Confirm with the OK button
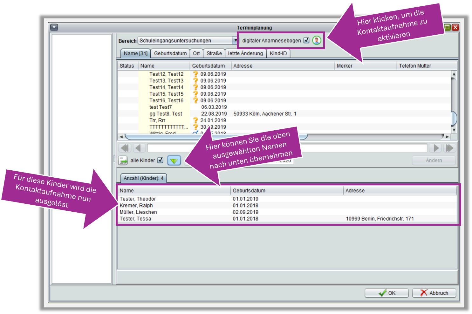This screenshot has height=314, width=472. (386, 293)
